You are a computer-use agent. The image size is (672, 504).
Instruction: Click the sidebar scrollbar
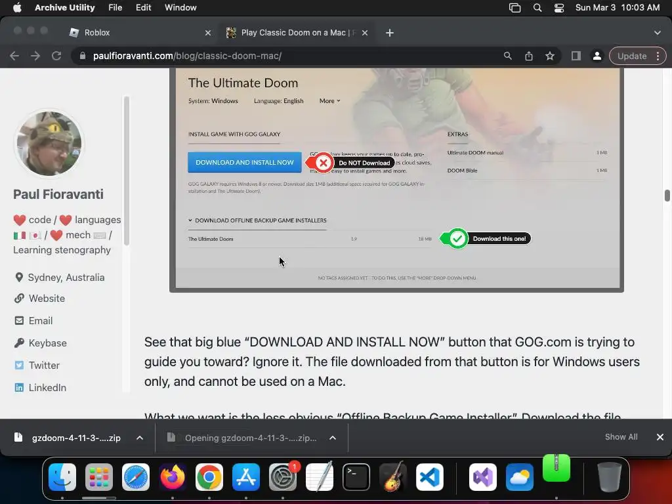(127, 171)
